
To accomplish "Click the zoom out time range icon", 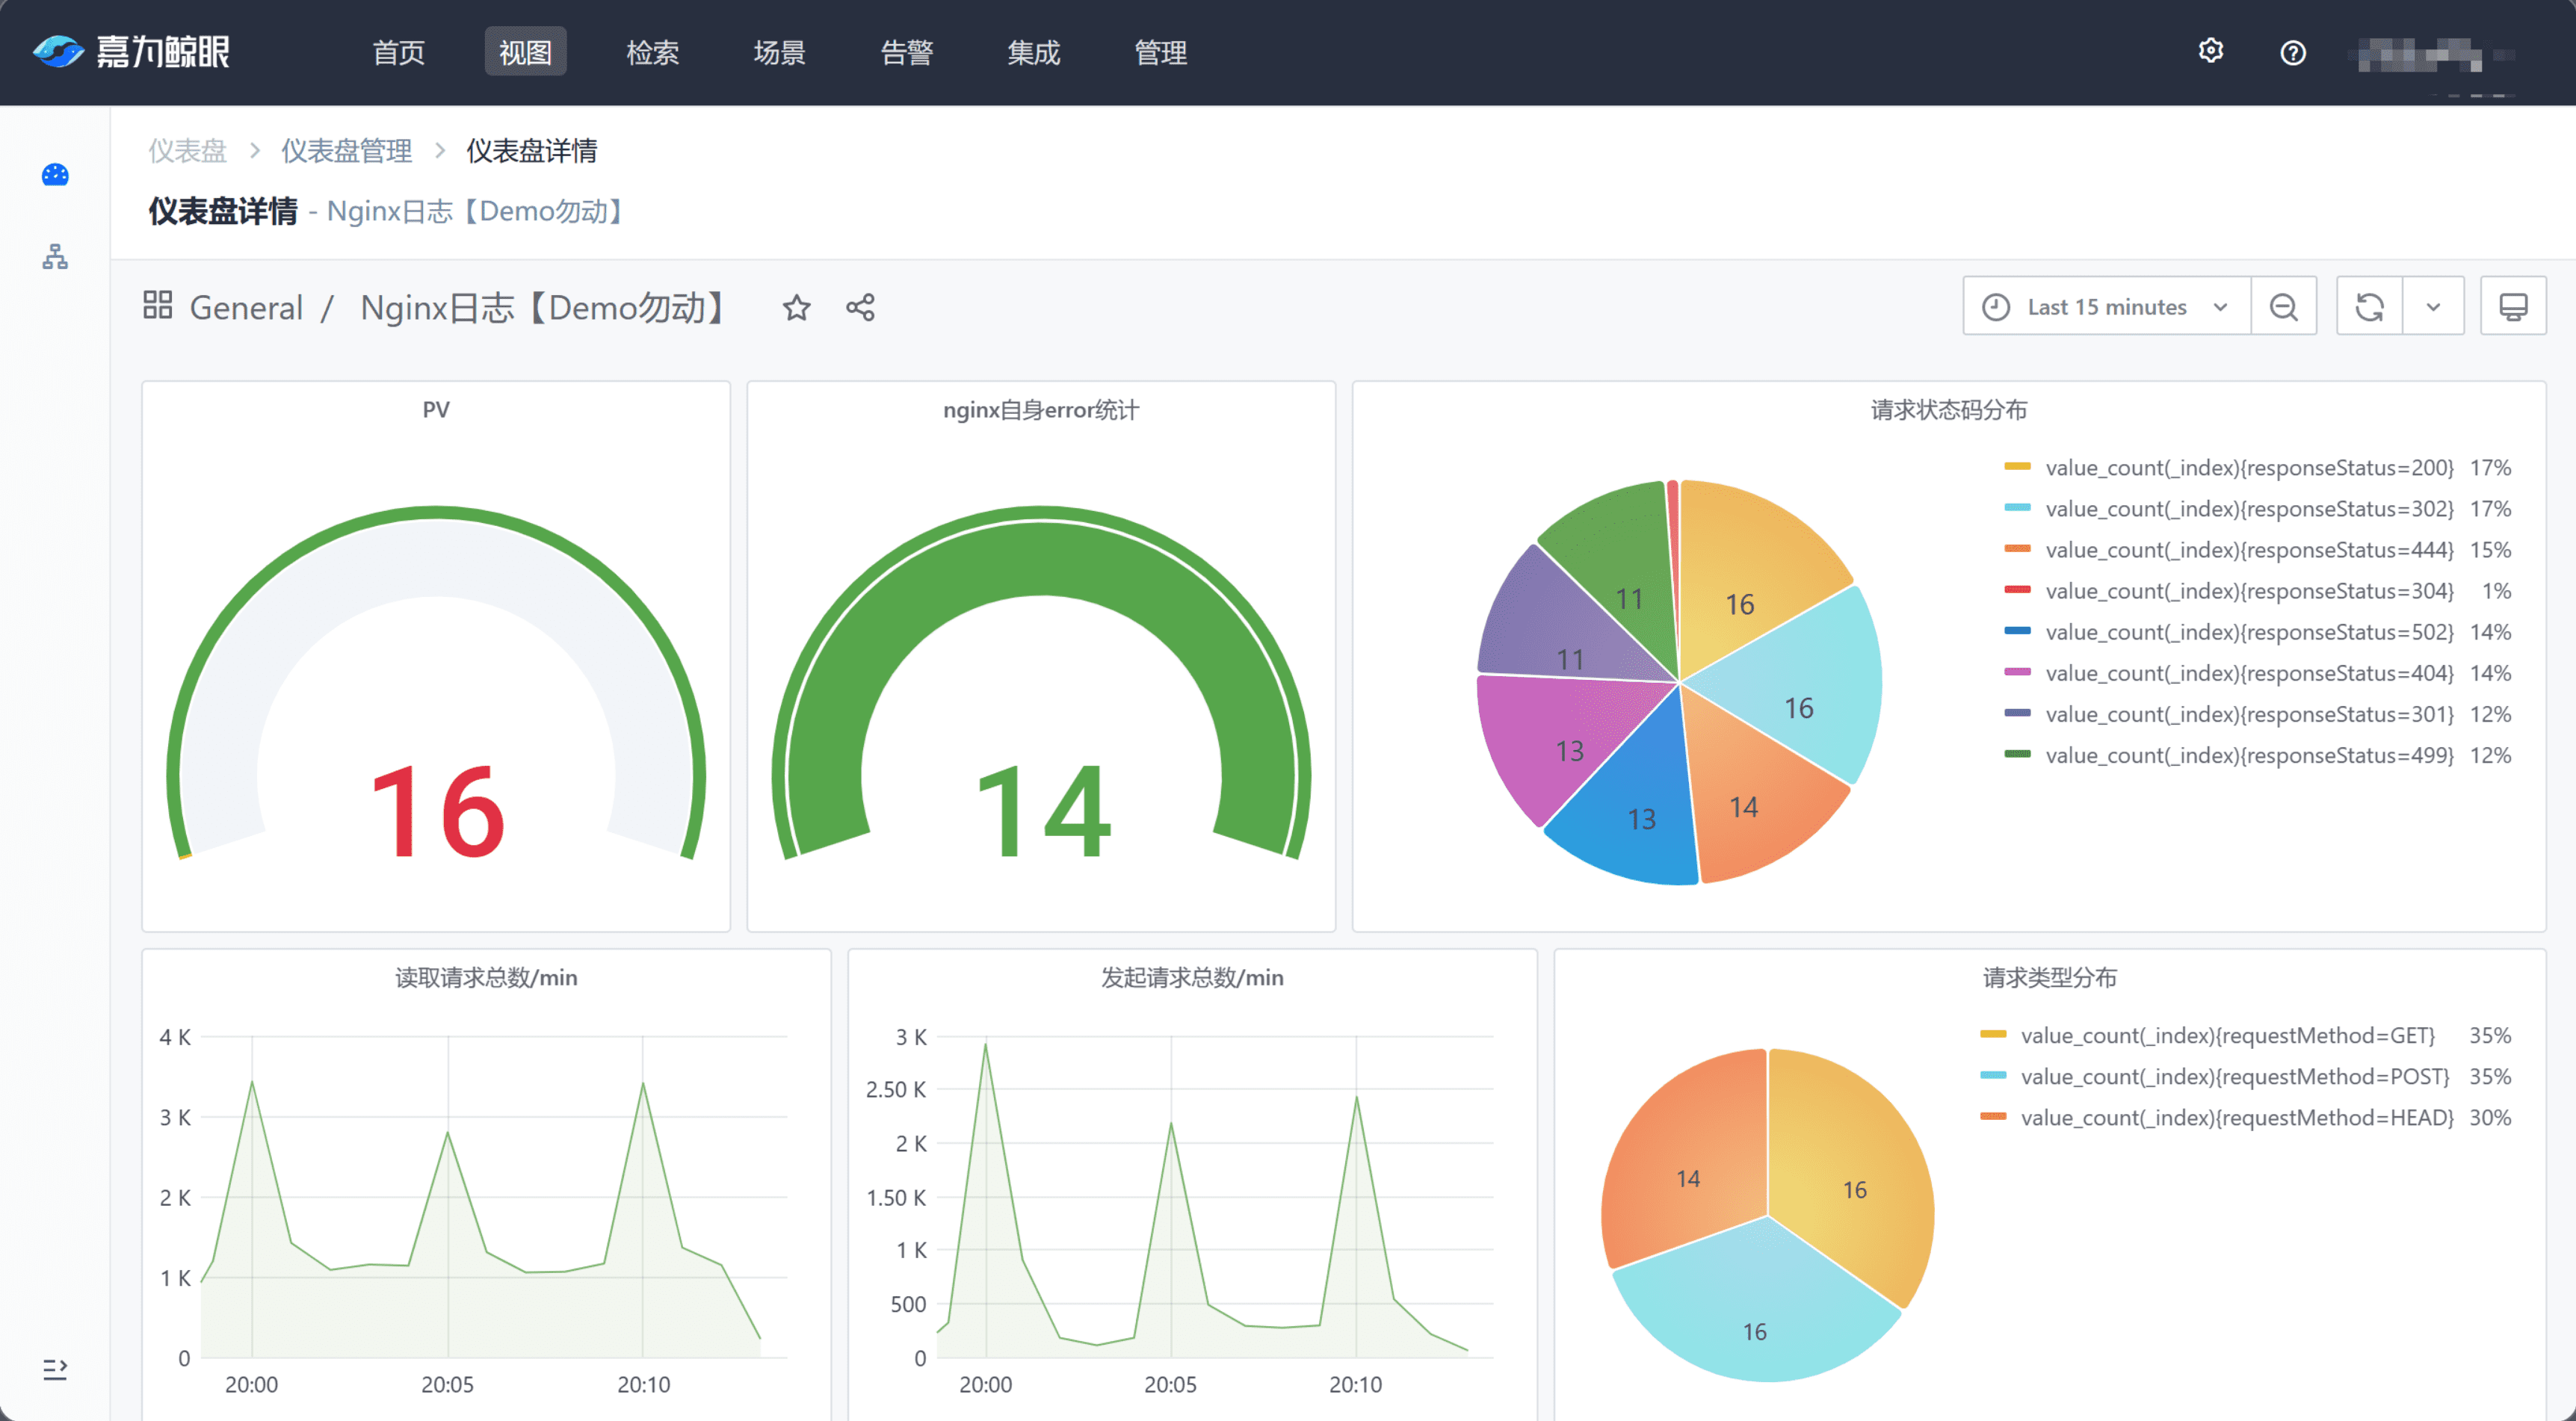I will 2283,307.
